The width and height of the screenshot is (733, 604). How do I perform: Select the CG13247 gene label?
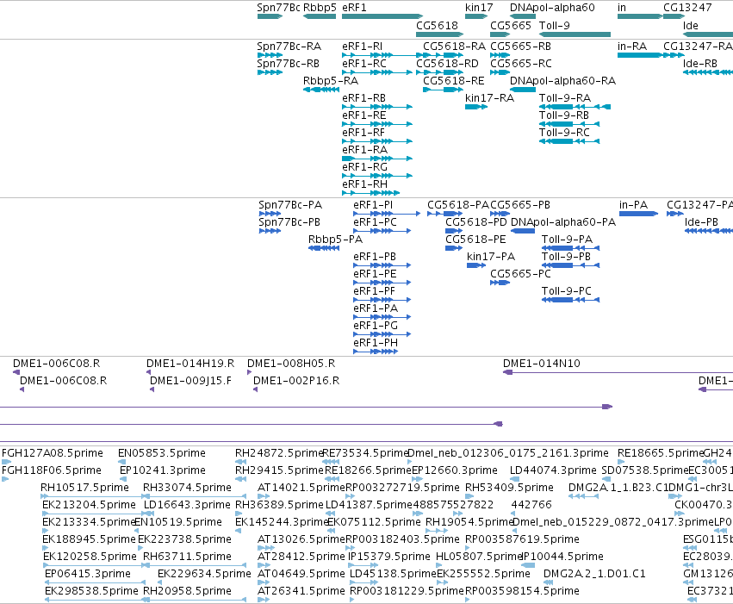tap(687, 8)
